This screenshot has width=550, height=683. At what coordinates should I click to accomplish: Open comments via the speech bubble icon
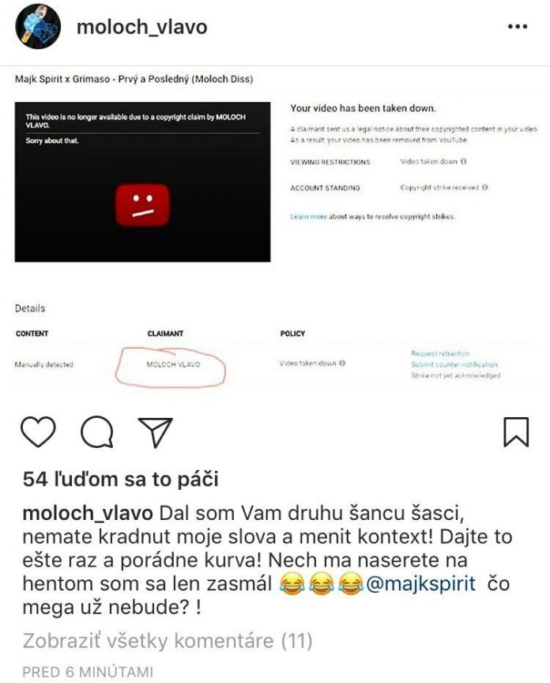pyautogui.click(x=97, y=431)
